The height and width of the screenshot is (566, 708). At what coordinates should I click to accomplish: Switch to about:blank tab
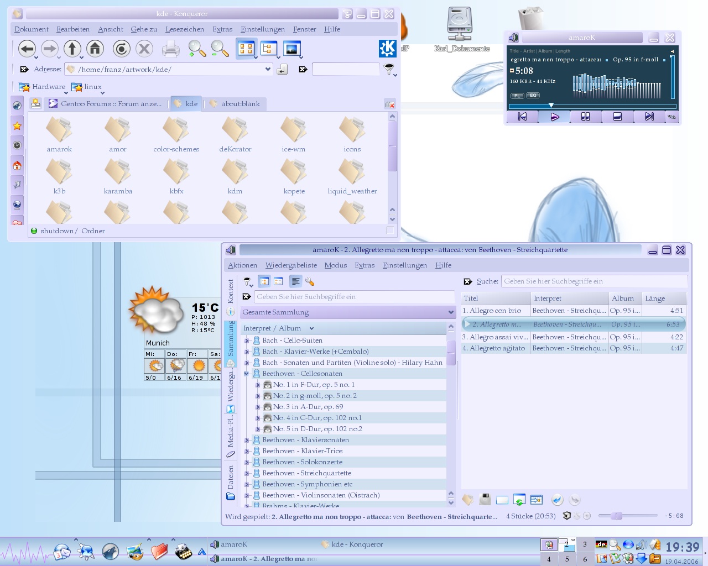(x=235, y=103)
